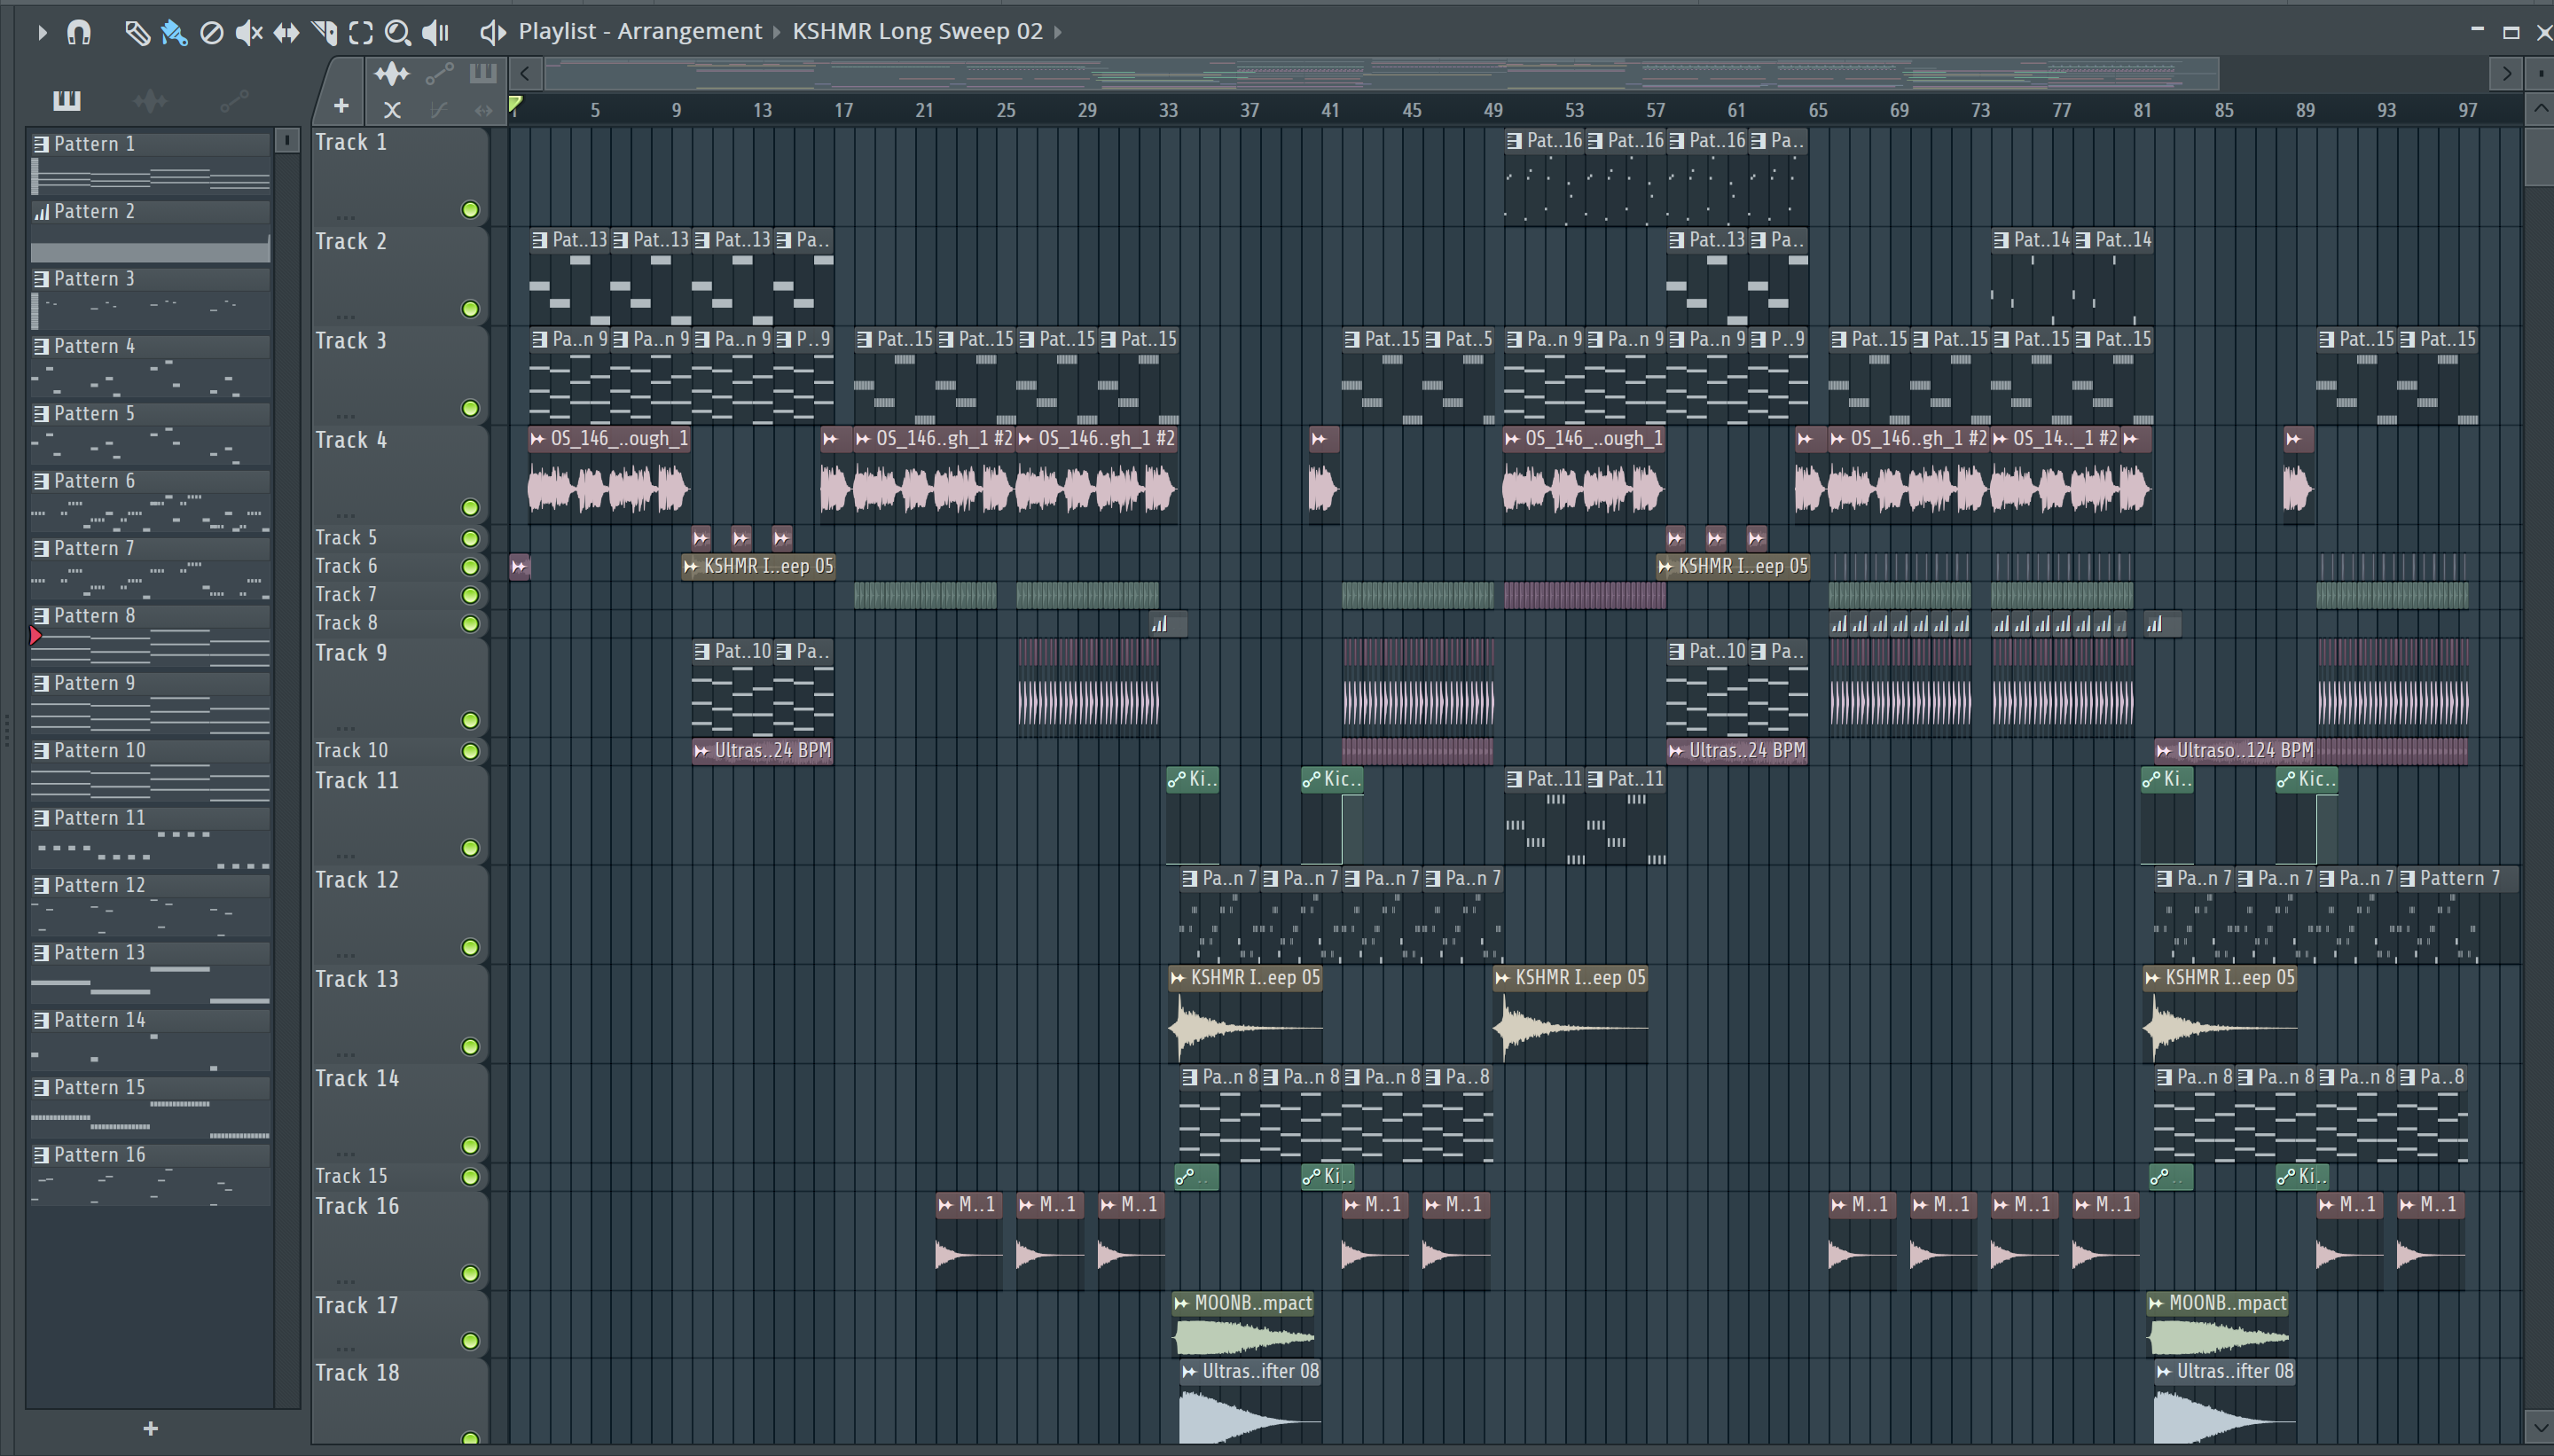This screenshot has height=1456, width=2554.
Task: Toggle the snap magnet icon
Action: [78, 33]
